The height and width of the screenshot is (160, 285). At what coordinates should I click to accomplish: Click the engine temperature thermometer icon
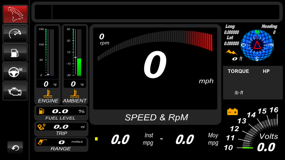(48, 94)
